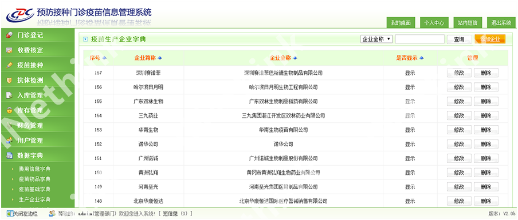Click 修改 for 诺华公司 row
The height and width of the screenshot is (220, 518).
click(x=459, y=144)
